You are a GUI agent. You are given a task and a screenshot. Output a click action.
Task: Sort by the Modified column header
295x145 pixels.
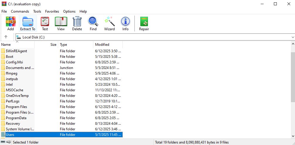(108, 45)
